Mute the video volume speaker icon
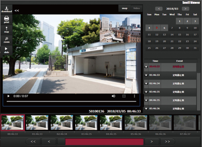Screen dimensions: 202x147 (113, 96)
